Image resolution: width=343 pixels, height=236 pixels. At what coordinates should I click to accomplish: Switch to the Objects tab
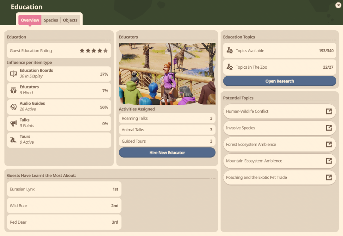pyautogui.click(x=70, y=20)
